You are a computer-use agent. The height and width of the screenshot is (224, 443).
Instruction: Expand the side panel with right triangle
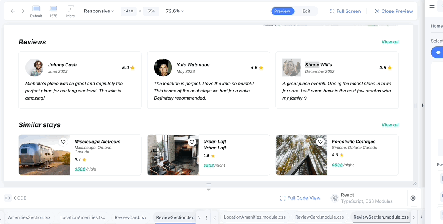(x=423, y=105)
